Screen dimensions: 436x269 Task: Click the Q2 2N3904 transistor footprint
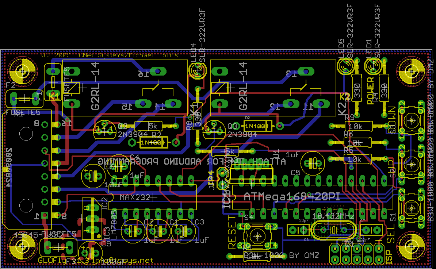pyautogui.click(x=104, y=130)
